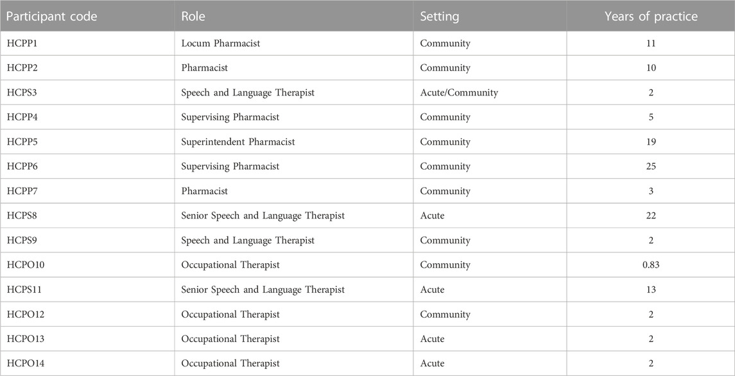Select the HCPO14 participant code
The height and width of the screenshot is (376, 735).
[25, 363]
